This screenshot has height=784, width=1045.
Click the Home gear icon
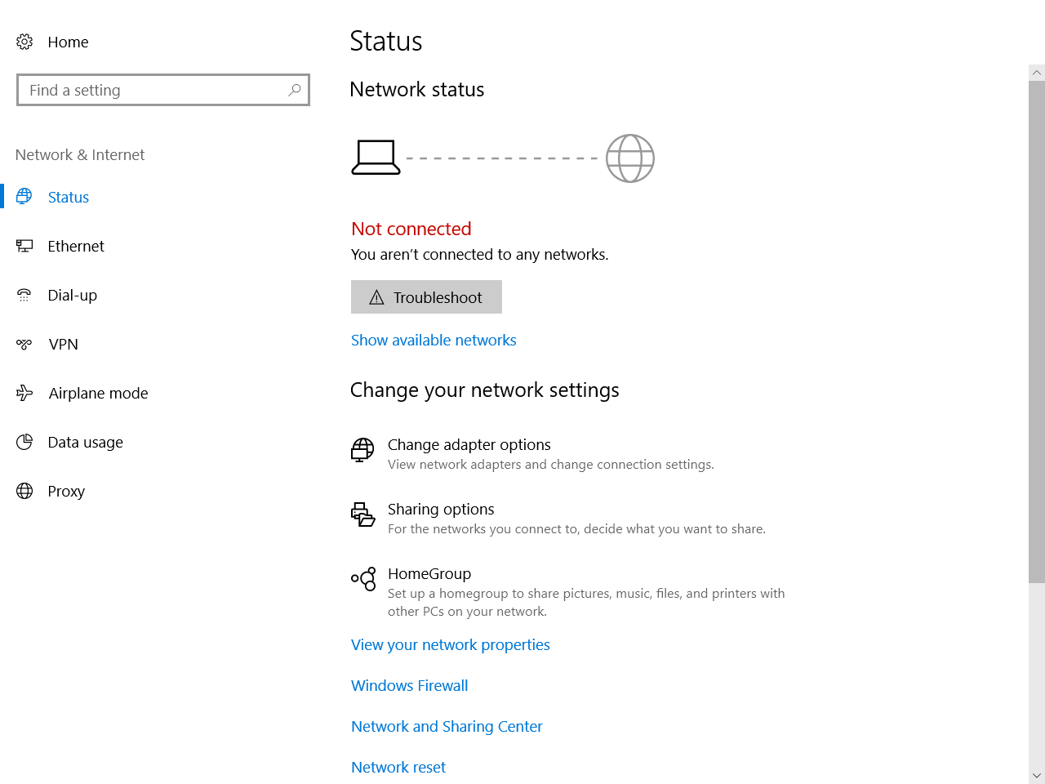[24, 42]
